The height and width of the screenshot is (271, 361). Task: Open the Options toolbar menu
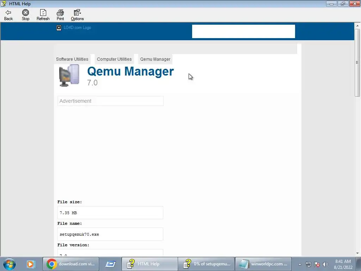click(x=77, y=15)
